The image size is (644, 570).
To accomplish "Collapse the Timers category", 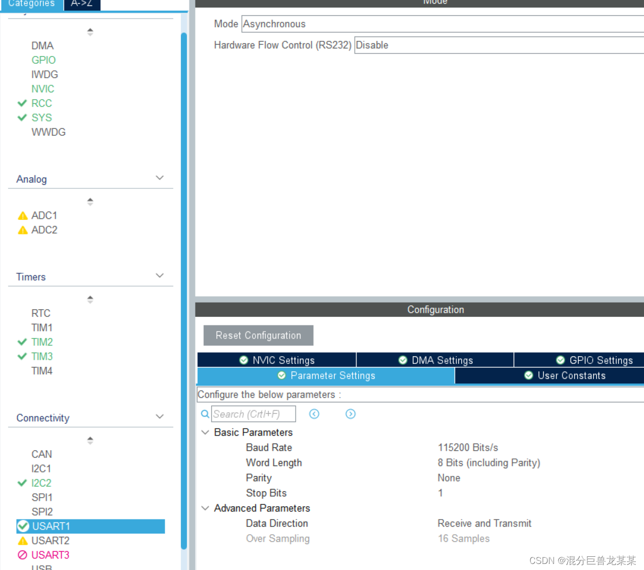I will coord(160,275).
